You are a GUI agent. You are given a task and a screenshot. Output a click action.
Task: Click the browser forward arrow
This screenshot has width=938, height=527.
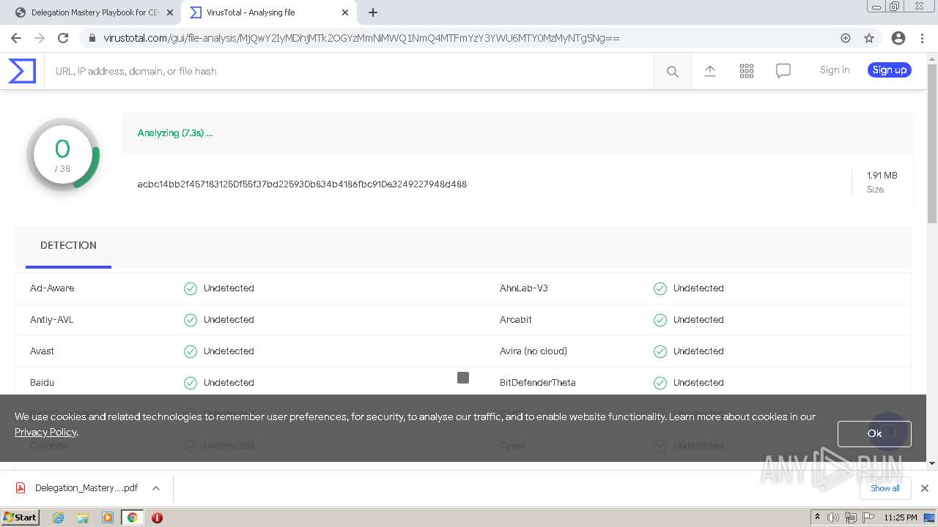pyautogui.click(x=40, y=38)
